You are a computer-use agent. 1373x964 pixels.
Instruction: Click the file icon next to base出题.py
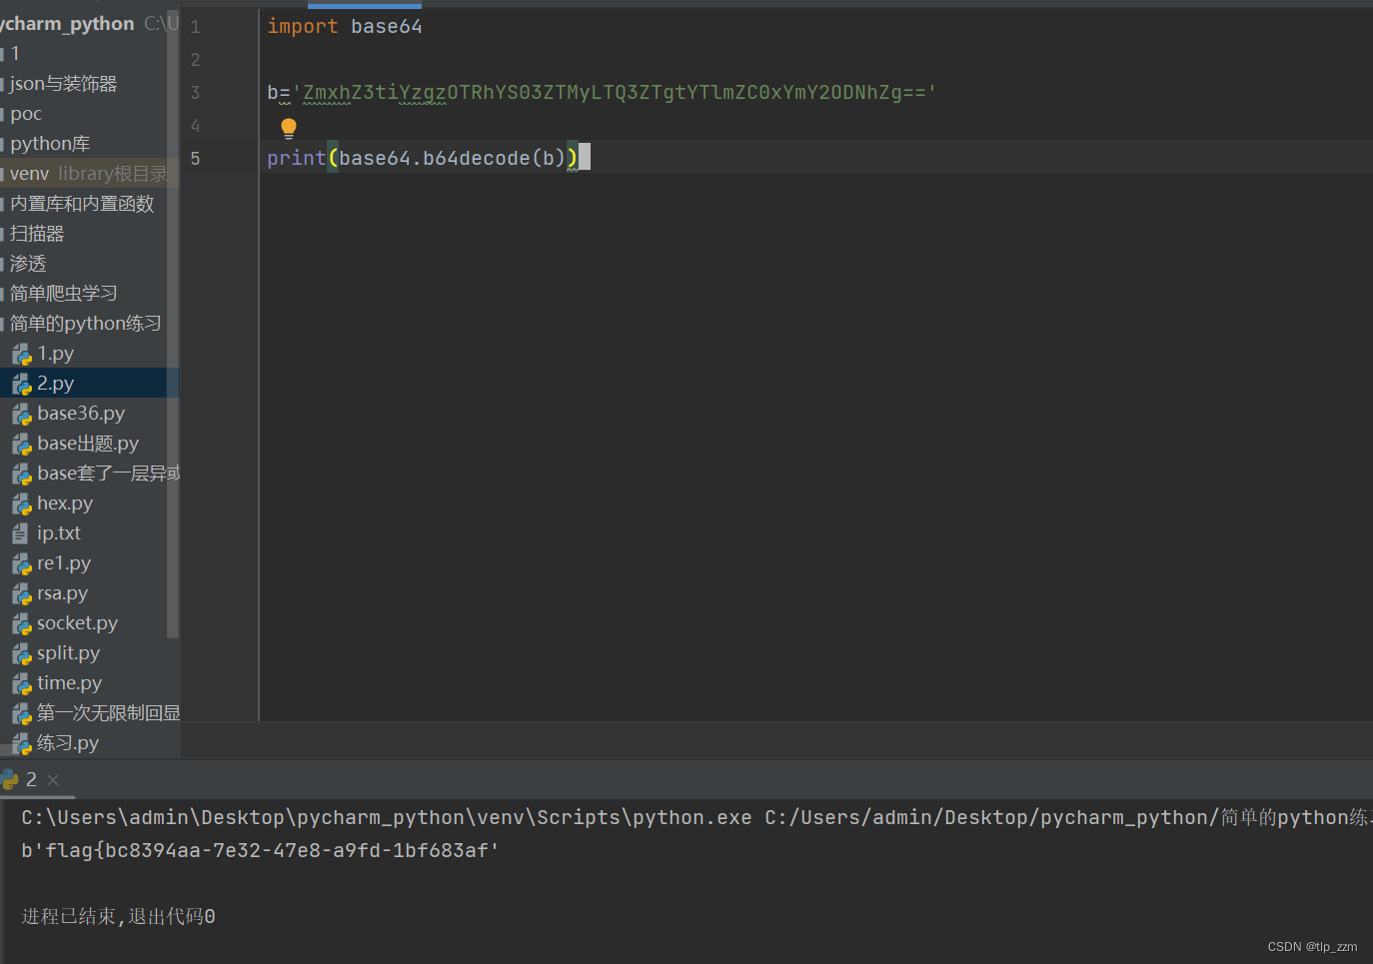22,445
